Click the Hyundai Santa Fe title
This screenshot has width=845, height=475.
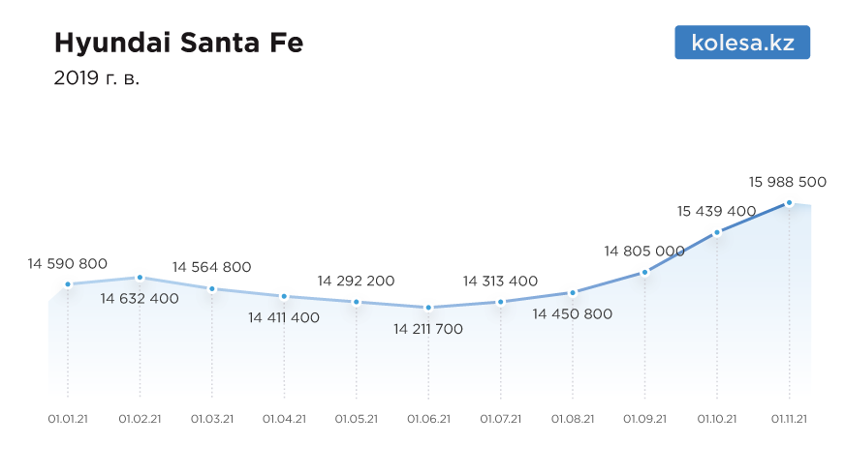[179, 43]
